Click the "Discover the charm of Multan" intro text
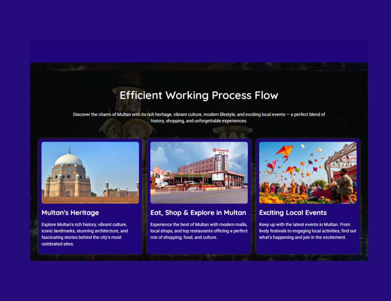This screenshot has height=301, width=391. point(199,118)
